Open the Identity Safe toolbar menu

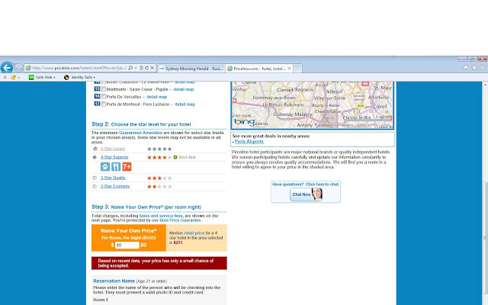[x=79, y=77]
